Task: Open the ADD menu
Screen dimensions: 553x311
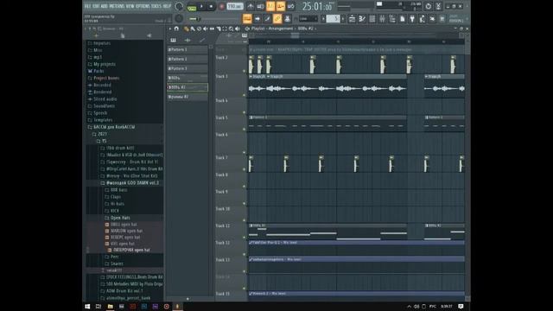Action: pos(105,6)
